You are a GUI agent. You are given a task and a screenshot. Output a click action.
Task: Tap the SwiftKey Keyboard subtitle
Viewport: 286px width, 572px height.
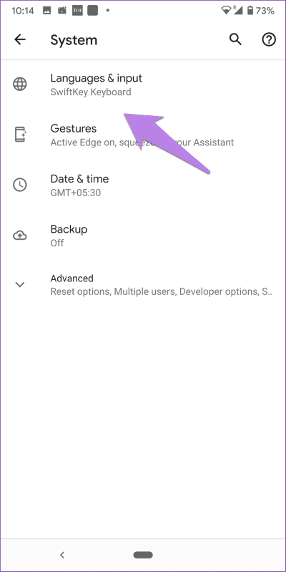[91, 92]
